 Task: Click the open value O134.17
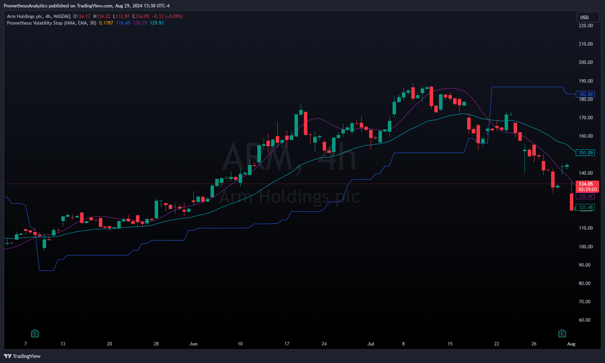82,16
